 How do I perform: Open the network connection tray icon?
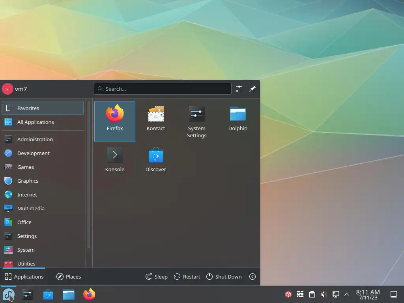tap(335, 294)
